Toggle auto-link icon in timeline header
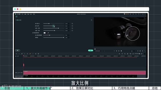This screenshot has width=161, height=90. click(x=18, y=56)
